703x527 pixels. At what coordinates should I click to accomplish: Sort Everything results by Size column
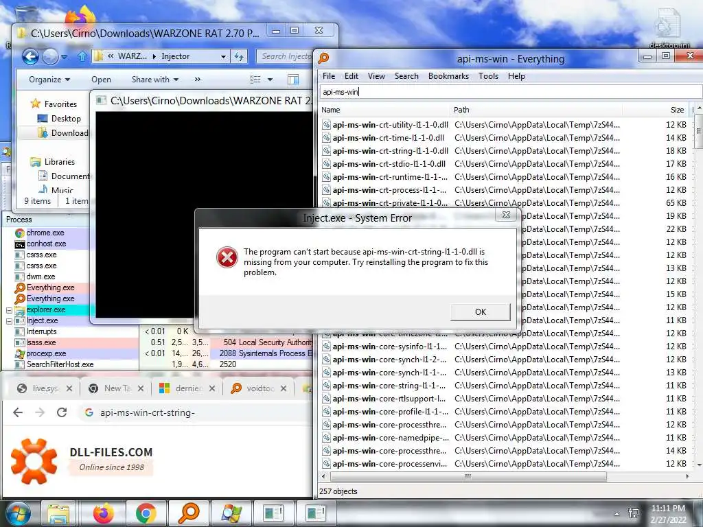pos(656,110)
